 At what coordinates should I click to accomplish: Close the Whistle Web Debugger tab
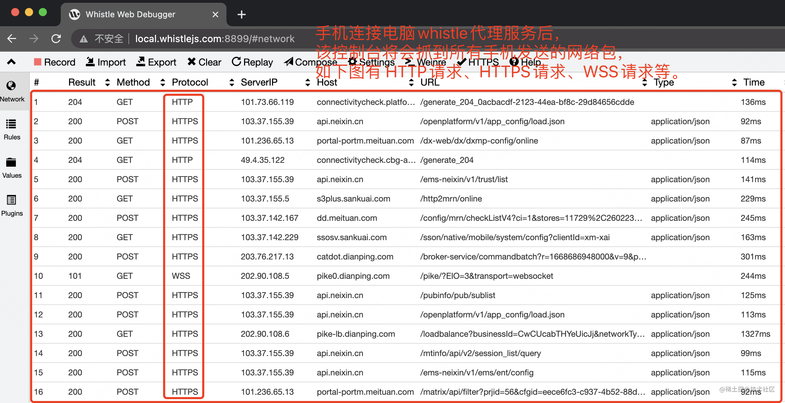(x=215, y=14)
